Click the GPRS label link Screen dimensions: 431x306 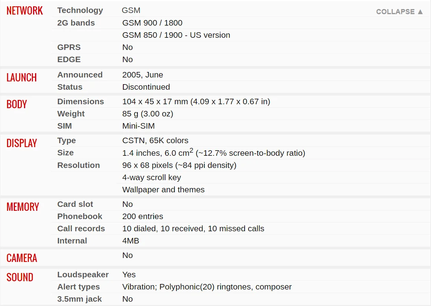69,47
